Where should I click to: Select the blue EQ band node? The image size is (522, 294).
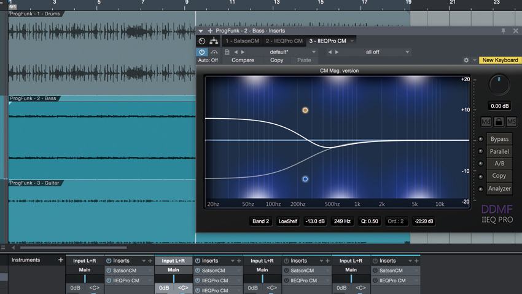click(x=305, y=179)
